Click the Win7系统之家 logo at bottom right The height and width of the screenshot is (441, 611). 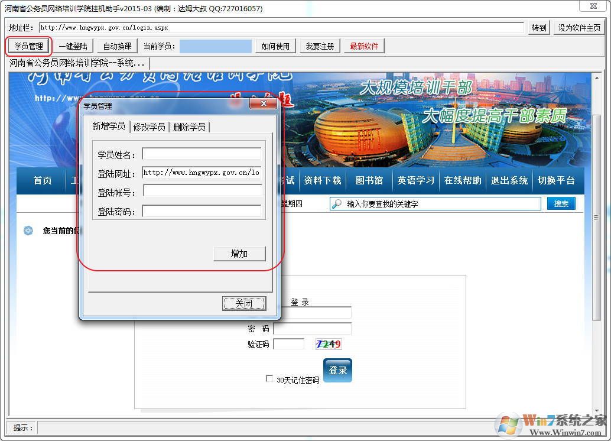click(550, 423)
